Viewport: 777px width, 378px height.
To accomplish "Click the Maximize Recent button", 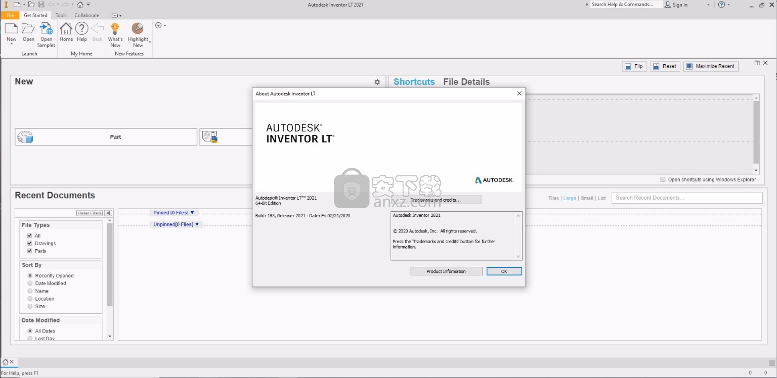I will click(711, 66).
